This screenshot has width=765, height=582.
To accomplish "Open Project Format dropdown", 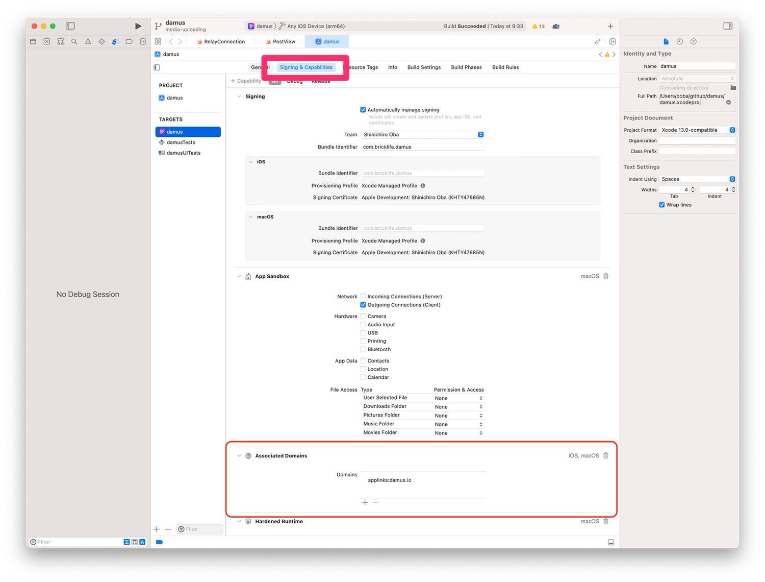I will (x=697, y=130).
